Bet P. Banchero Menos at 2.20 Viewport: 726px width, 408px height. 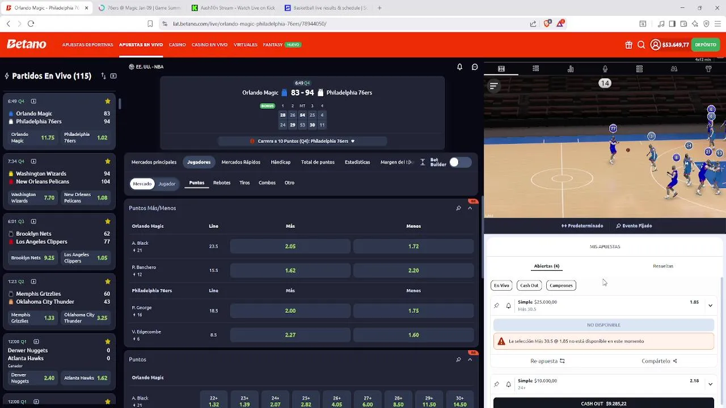413,270
